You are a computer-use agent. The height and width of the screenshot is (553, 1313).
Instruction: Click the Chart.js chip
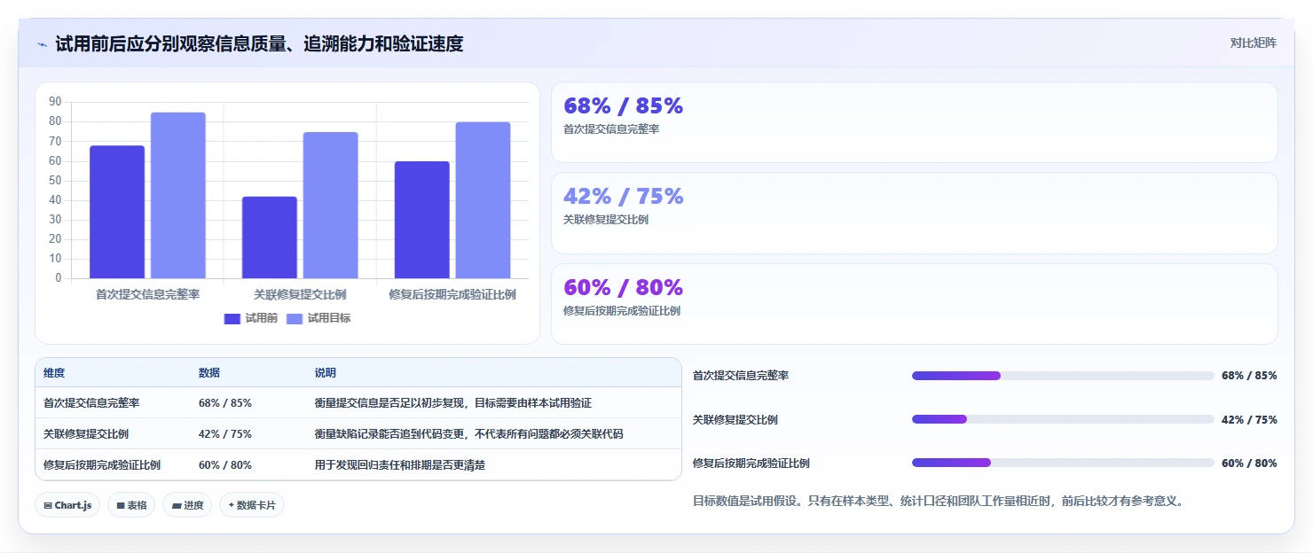(67, 505)
